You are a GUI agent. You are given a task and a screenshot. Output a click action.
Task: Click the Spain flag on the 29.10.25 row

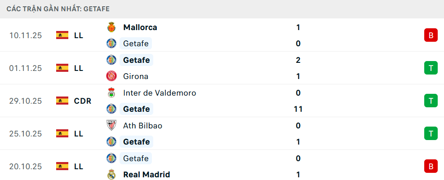coord(62,101)
